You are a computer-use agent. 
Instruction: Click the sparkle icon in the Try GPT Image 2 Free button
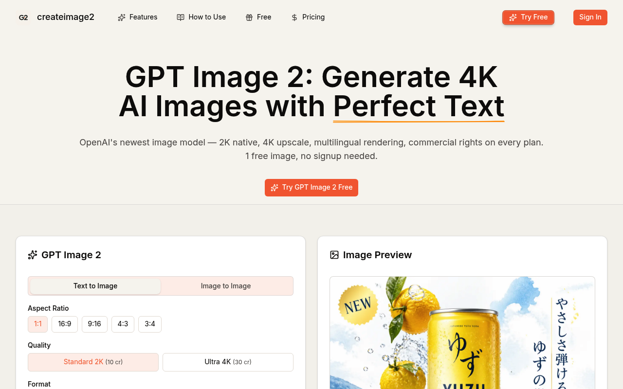[x=275, y=188]
